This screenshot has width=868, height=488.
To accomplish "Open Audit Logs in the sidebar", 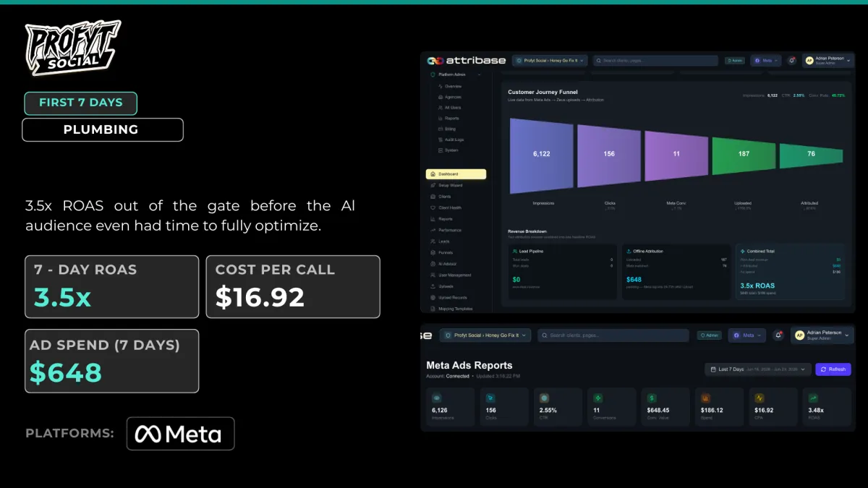I will pos(450,140).
